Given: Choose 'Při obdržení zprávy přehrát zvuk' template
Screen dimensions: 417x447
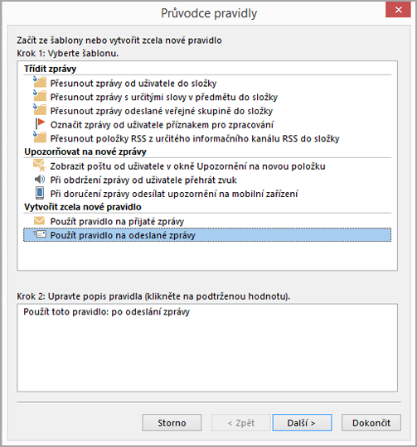Looking at the screenshot, I should click(x=143, y=180).
